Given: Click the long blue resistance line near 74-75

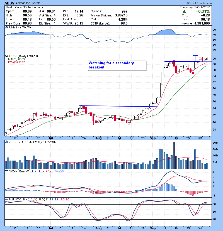Looking at the screenshot, I should [118, 106].
